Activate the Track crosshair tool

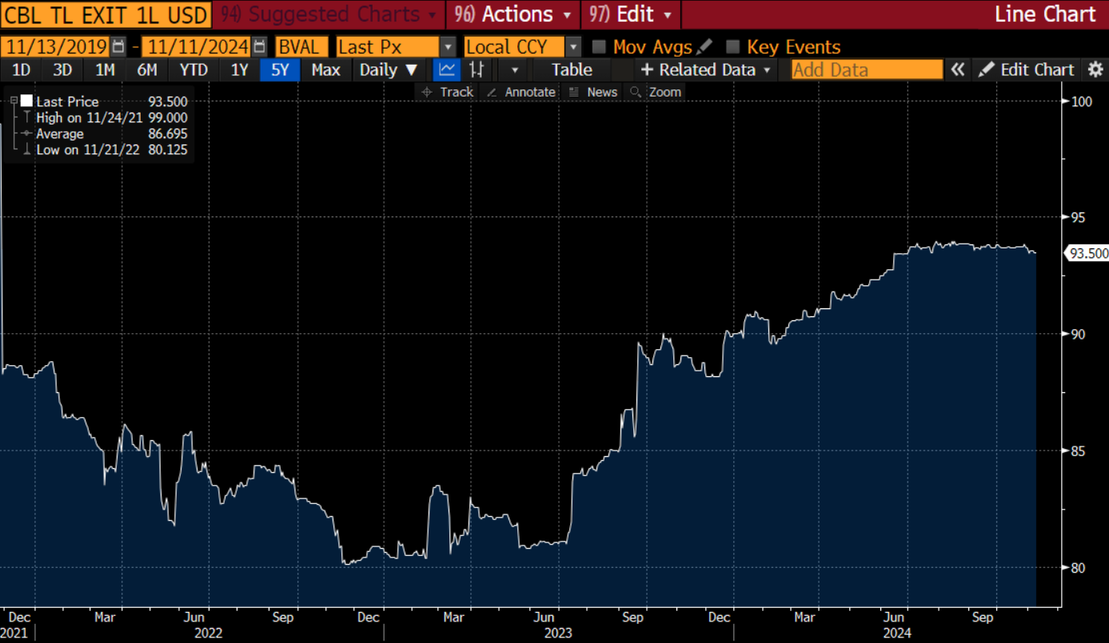click(x=448, y=92)
